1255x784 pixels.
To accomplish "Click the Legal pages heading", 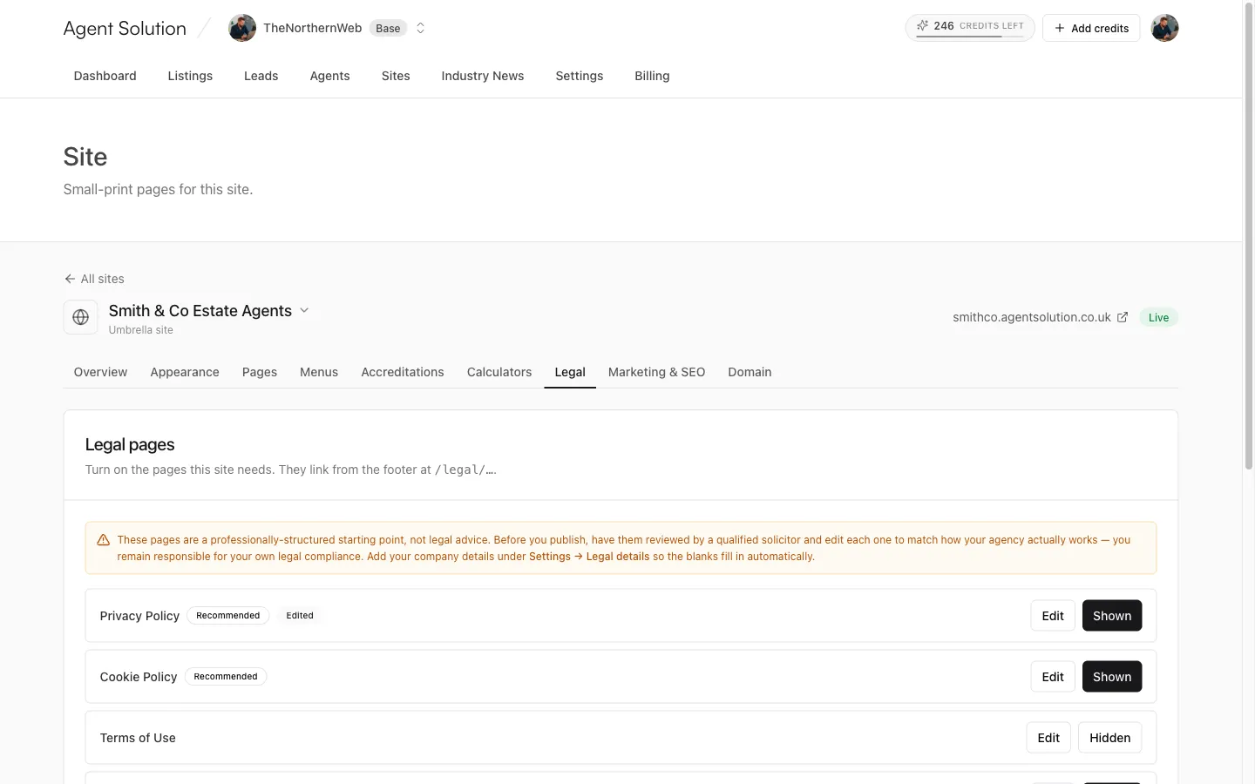I will [130, 444].
